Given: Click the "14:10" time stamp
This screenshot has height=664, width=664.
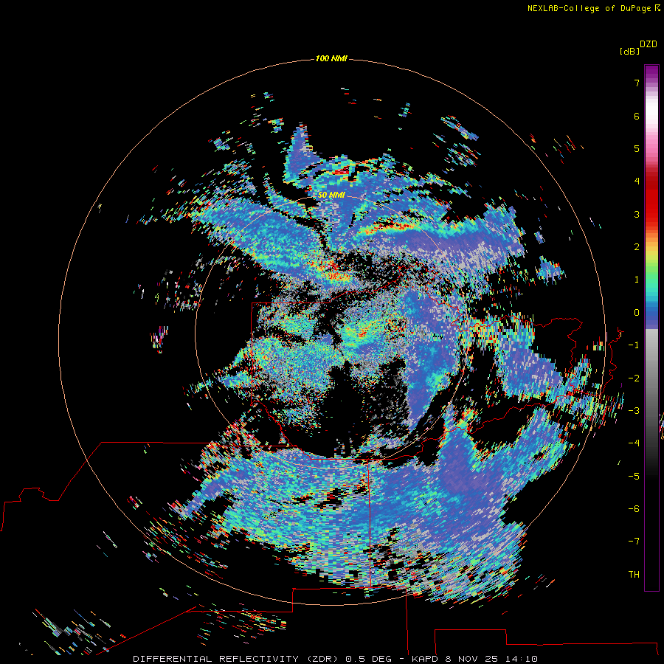Looking at the screenshot, I should [x=522, y=659].
